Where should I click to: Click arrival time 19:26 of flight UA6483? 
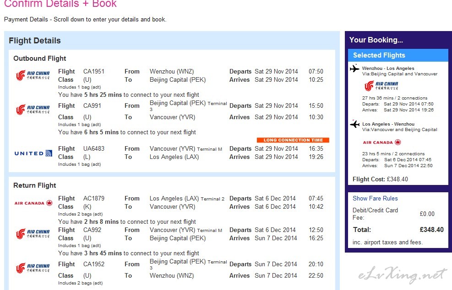(316, 157)
